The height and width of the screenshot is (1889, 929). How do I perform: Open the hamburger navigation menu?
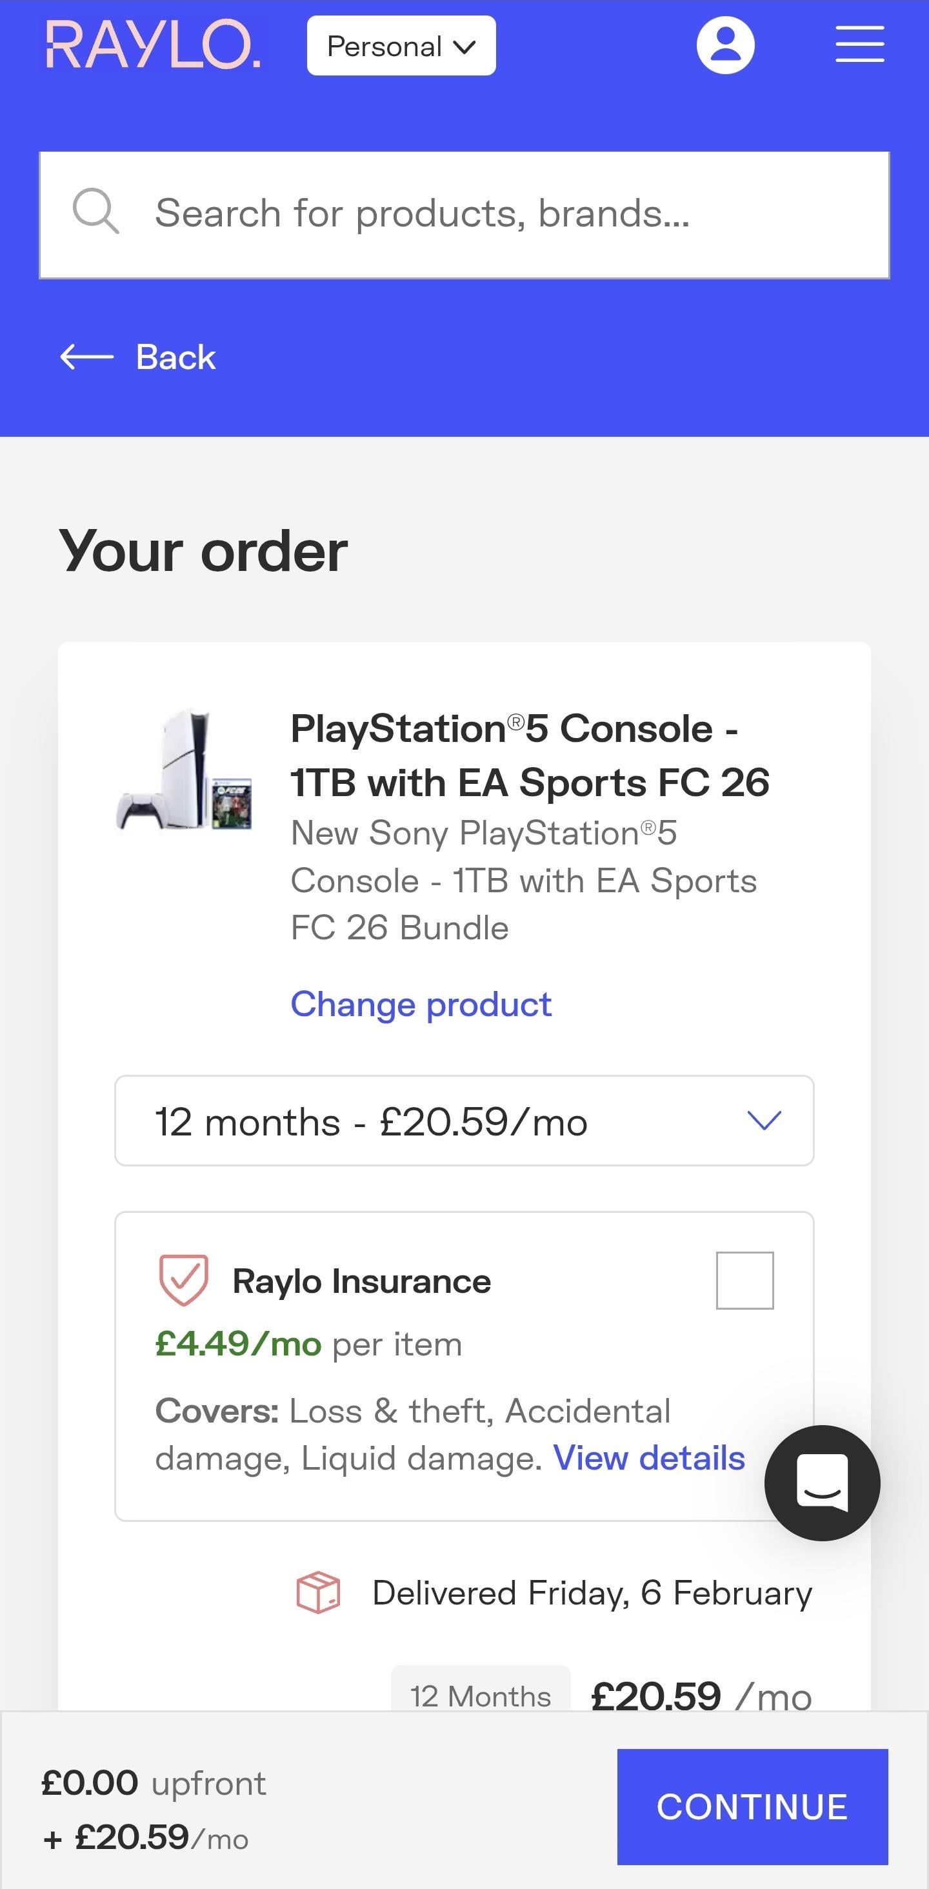point(859,45)
